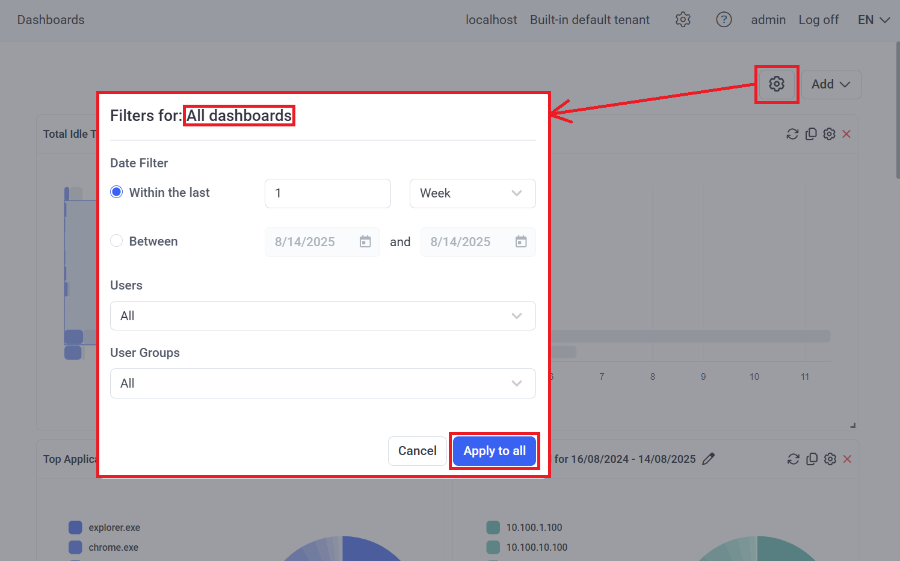The height and width of the screenshot is (561, 900).
Task: Click the number input showing 1
Action: coord(327,193)
